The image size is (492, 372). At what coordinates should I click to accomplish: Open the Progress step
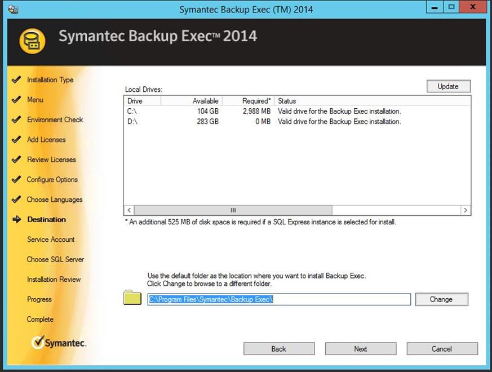(39, 299)
